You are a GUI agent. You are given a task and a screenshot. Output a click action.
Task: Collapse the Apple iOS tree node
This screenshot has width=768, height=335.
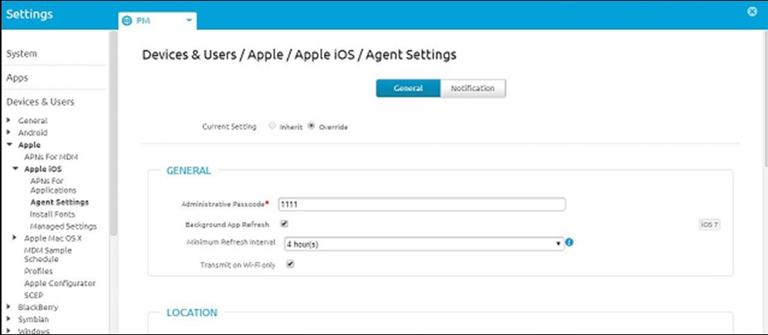[x=15, y=169]
